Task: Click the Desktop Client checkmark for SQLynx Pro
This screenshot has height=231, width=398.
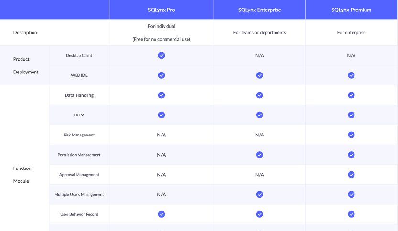Action: [x=161, y=55]
